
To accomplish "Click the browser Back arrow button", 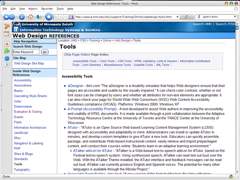I will [7, 17].
